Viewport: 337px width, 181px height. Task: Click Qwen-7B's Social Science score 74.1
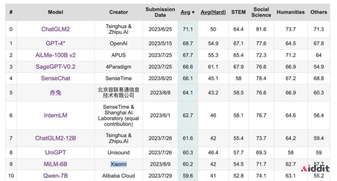[261, 176]
